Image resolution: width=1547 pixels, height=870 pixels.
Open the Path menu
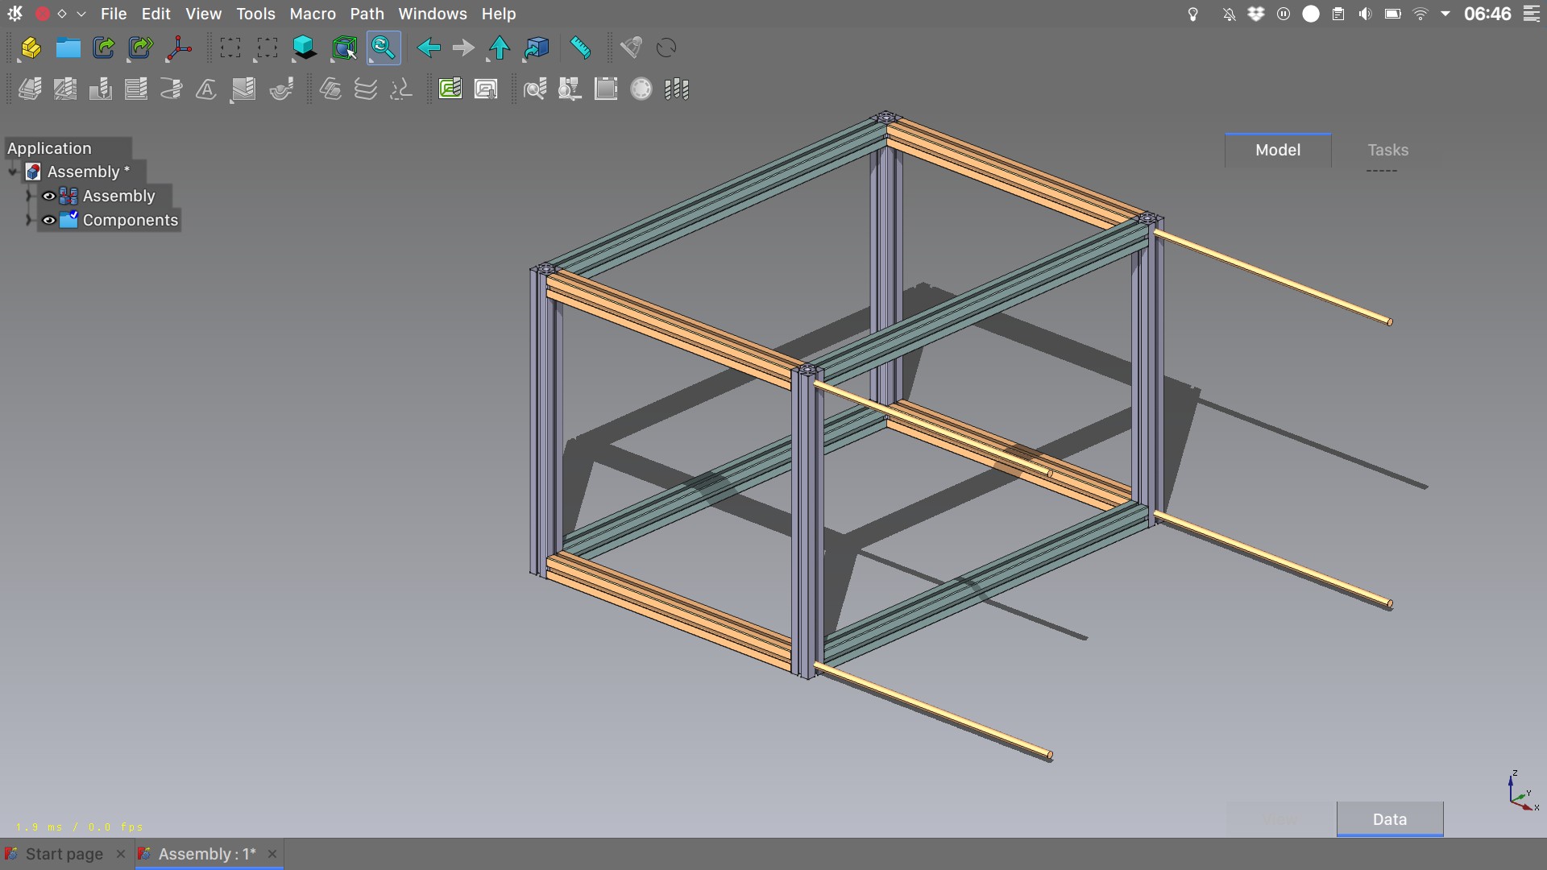[367, 14]
